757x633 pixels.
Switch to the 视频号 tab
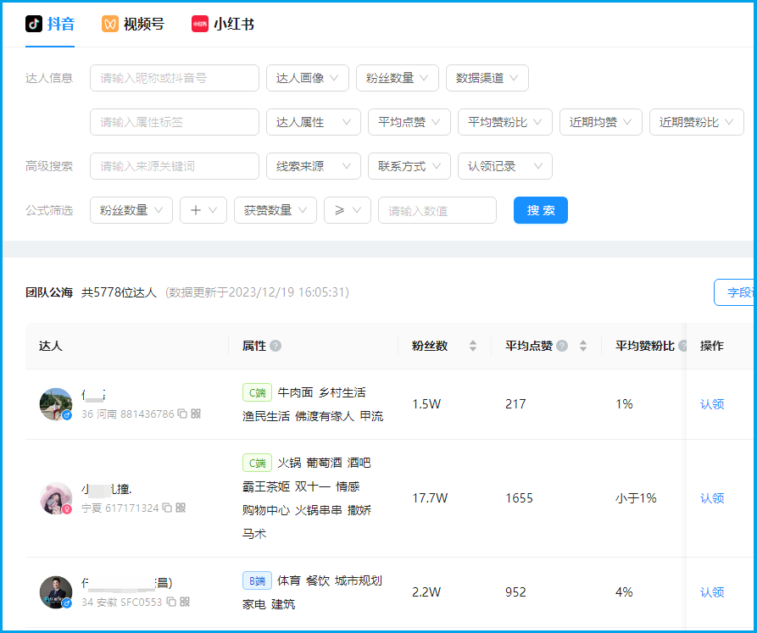click(x=133, y=24)
